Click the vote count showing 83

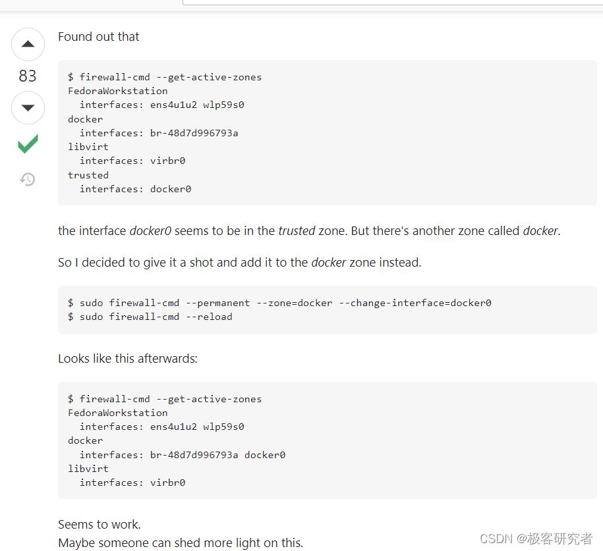tap(28, 76)
